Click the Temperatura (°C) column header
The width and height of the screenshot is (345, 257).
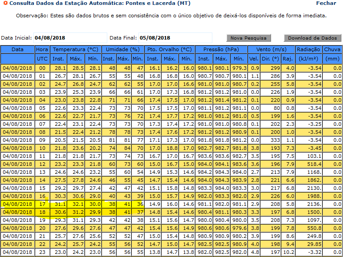pyautogui.click(x=76, y=49)
